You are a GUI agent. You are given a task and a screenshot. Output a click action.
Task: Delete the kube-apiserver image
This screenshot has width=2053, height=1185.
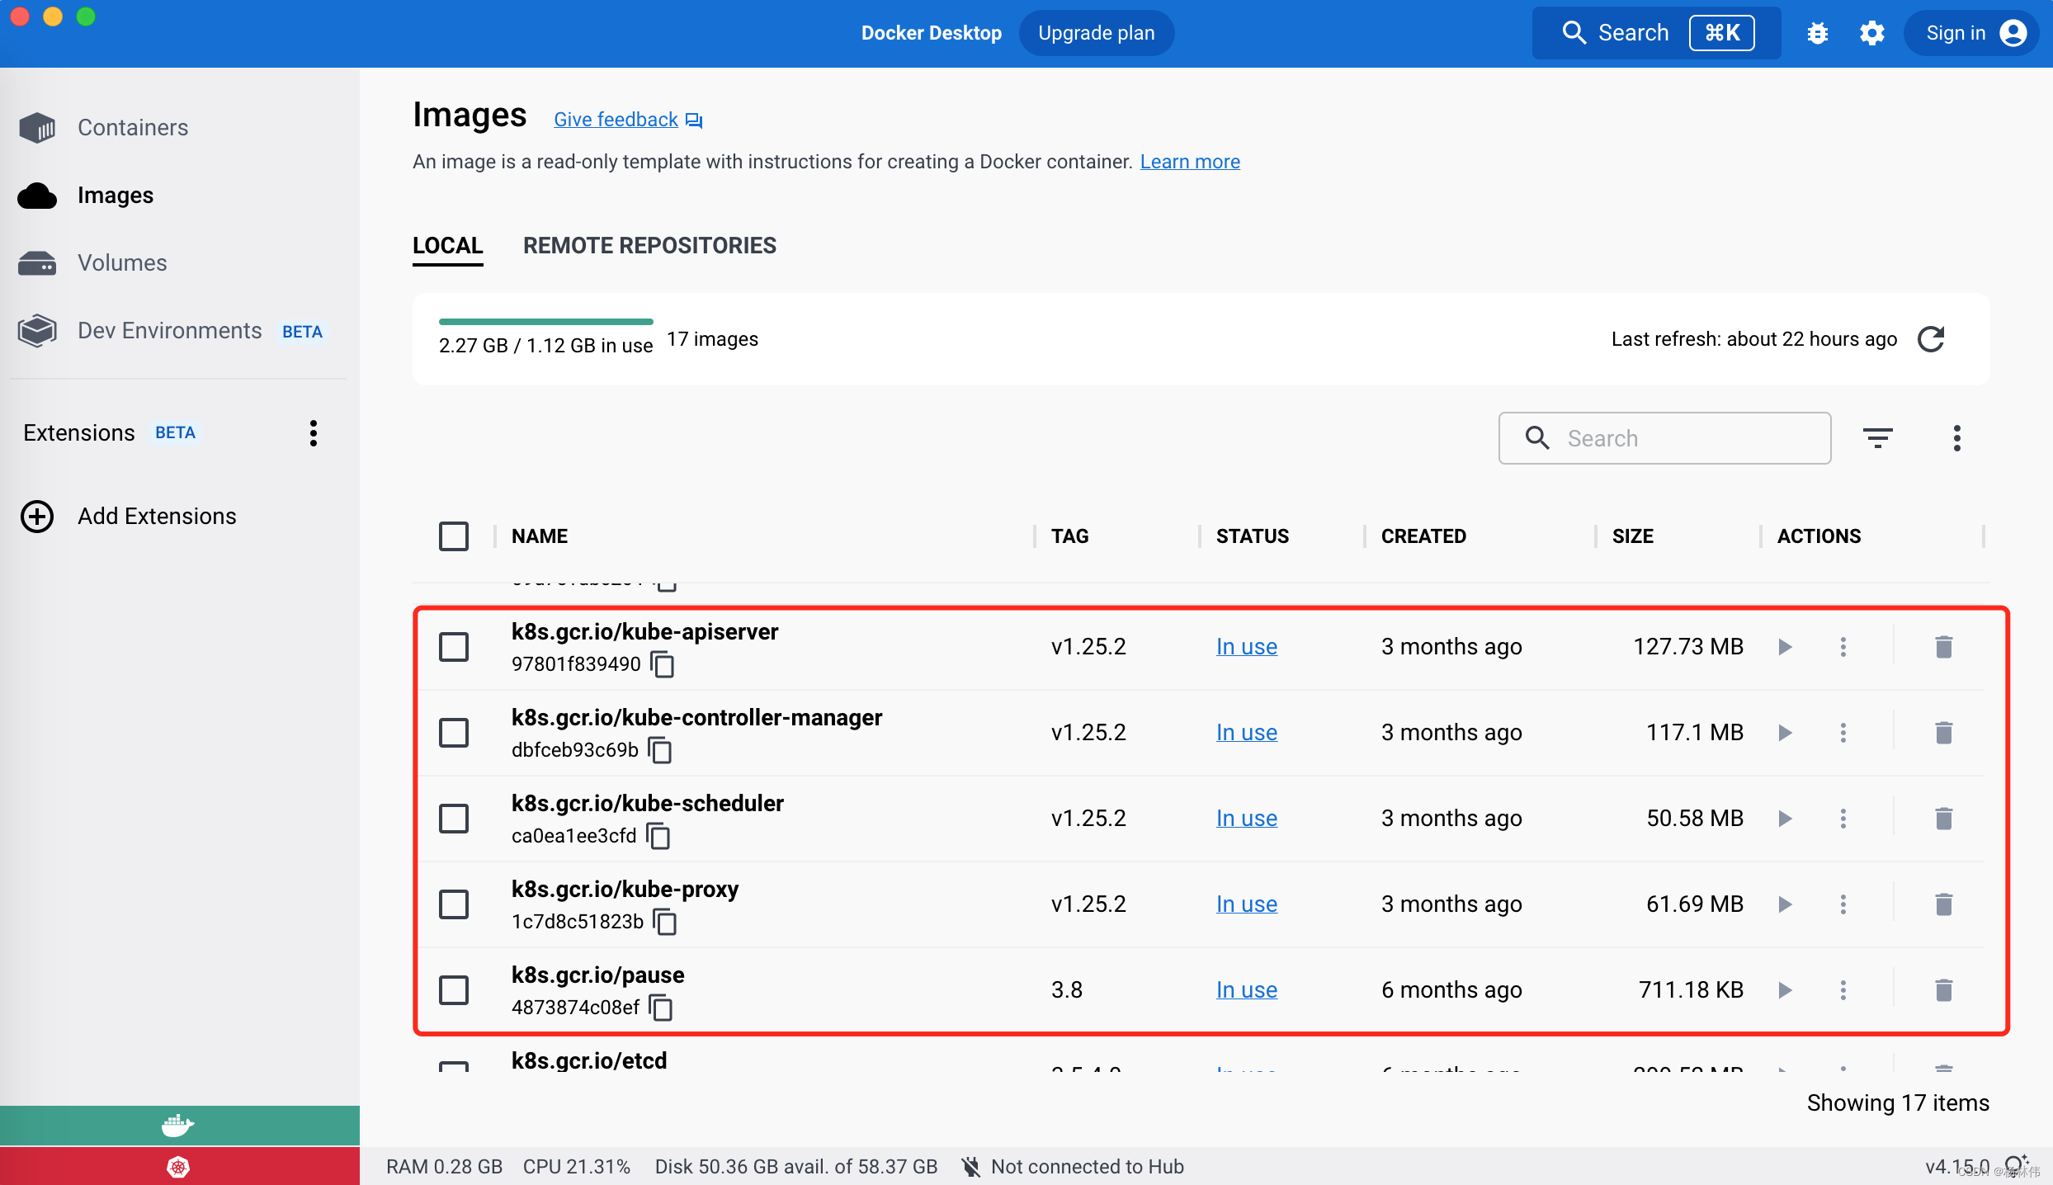pyautogui.click(x=1944, y=647)
